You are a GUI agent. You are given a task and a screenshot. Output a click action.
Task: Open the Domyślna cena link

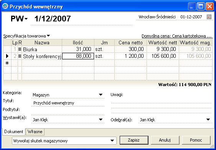[x=176, y=36]
